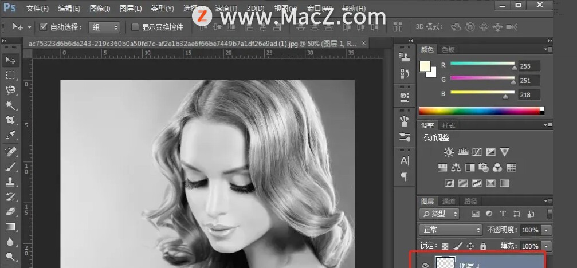Add a Posterize adjustment
Viewport: 577px width, 268px height.
(x=463, y=183)
